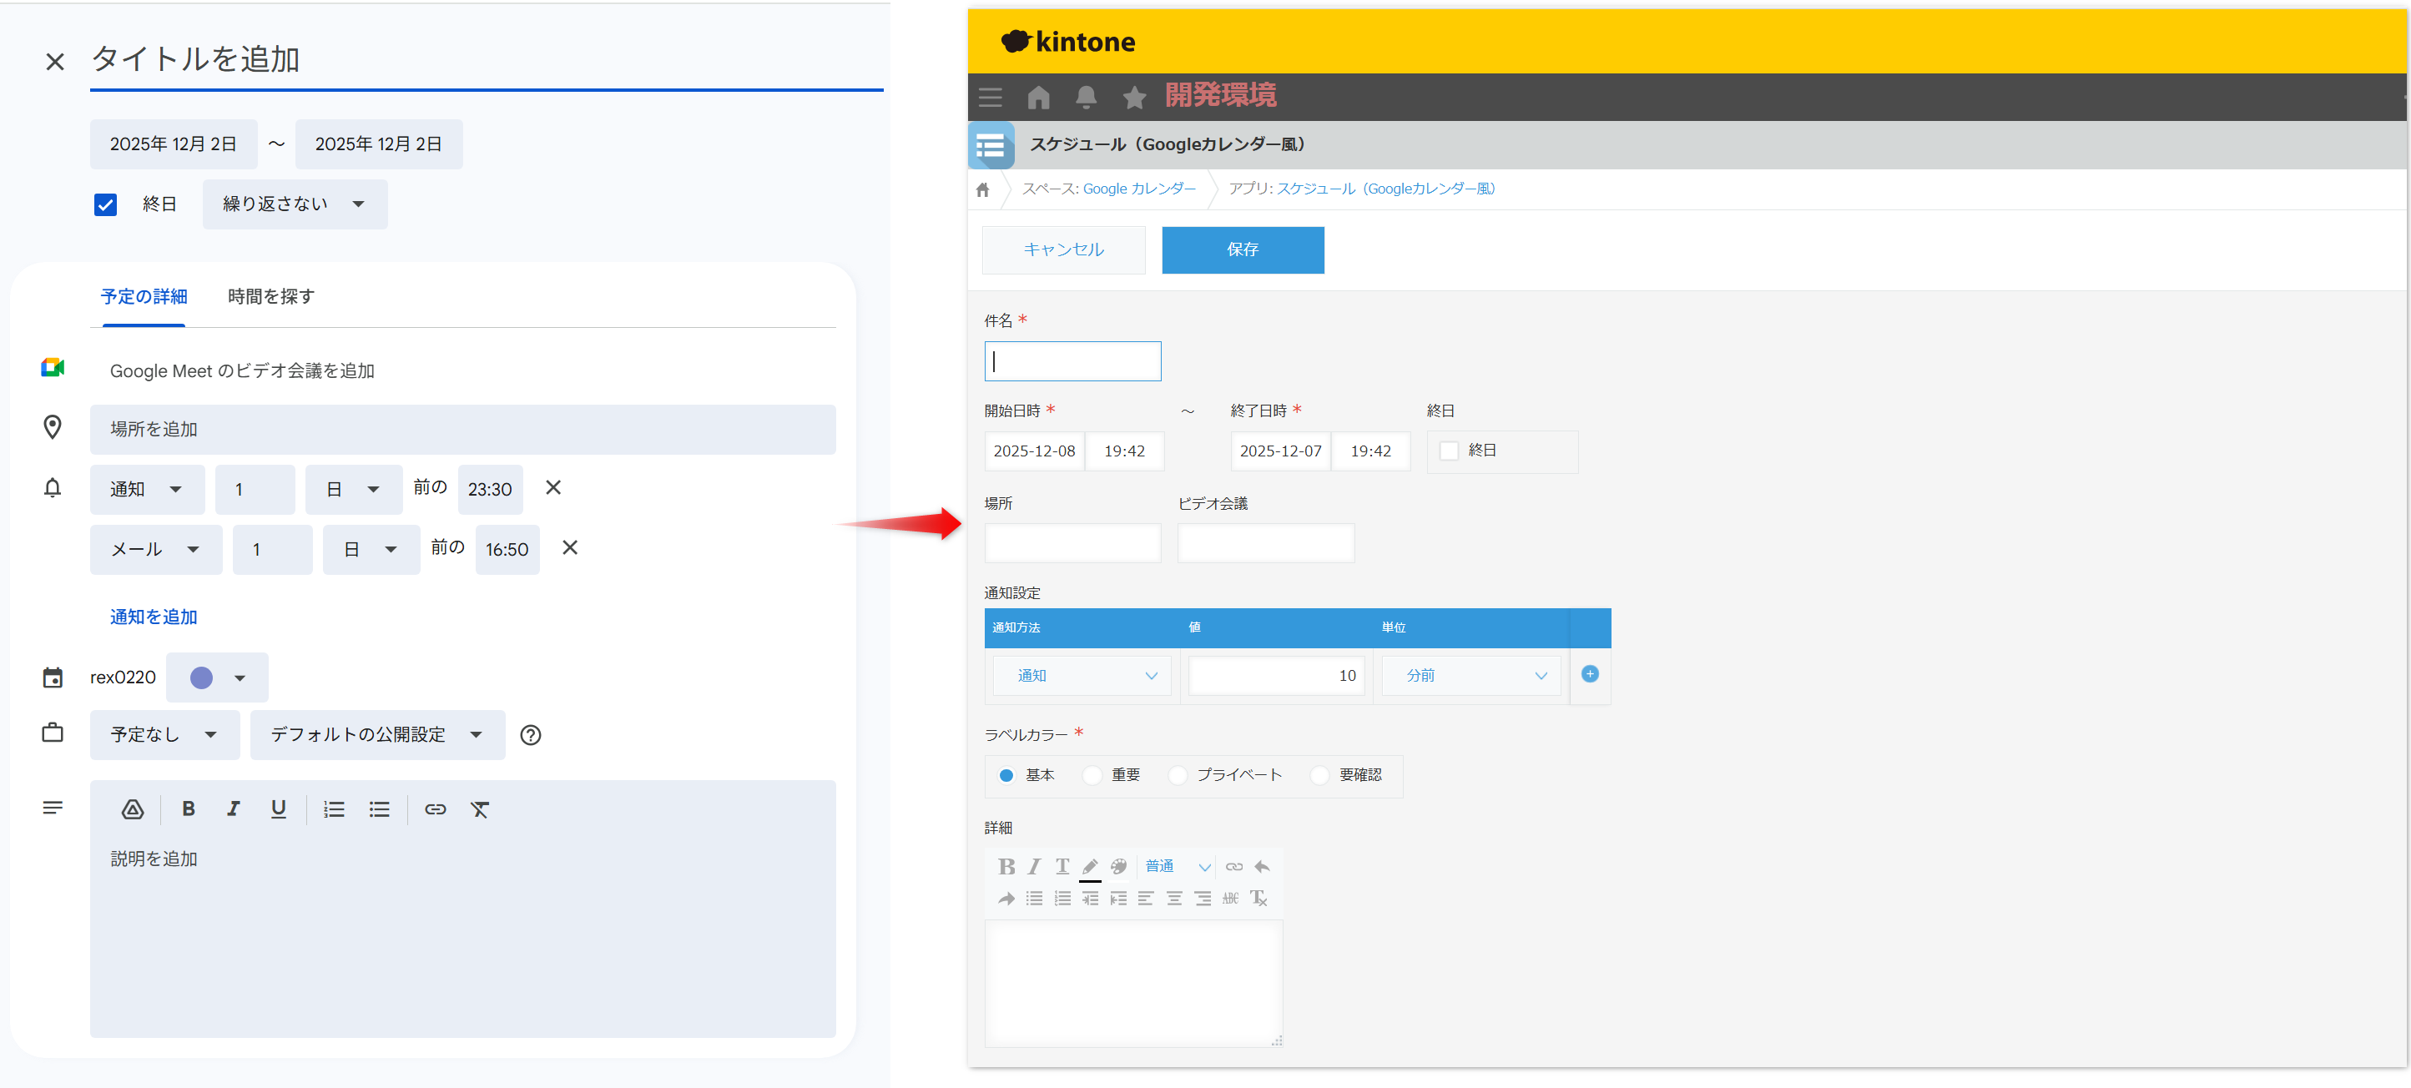Add a notification row with the plus icon
The height and width of the screenshot is (1088, 2411).
(x=1589, y=674)
